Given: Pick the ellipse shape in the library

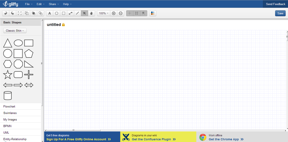Looking at the screenshot, I should 18,43.
